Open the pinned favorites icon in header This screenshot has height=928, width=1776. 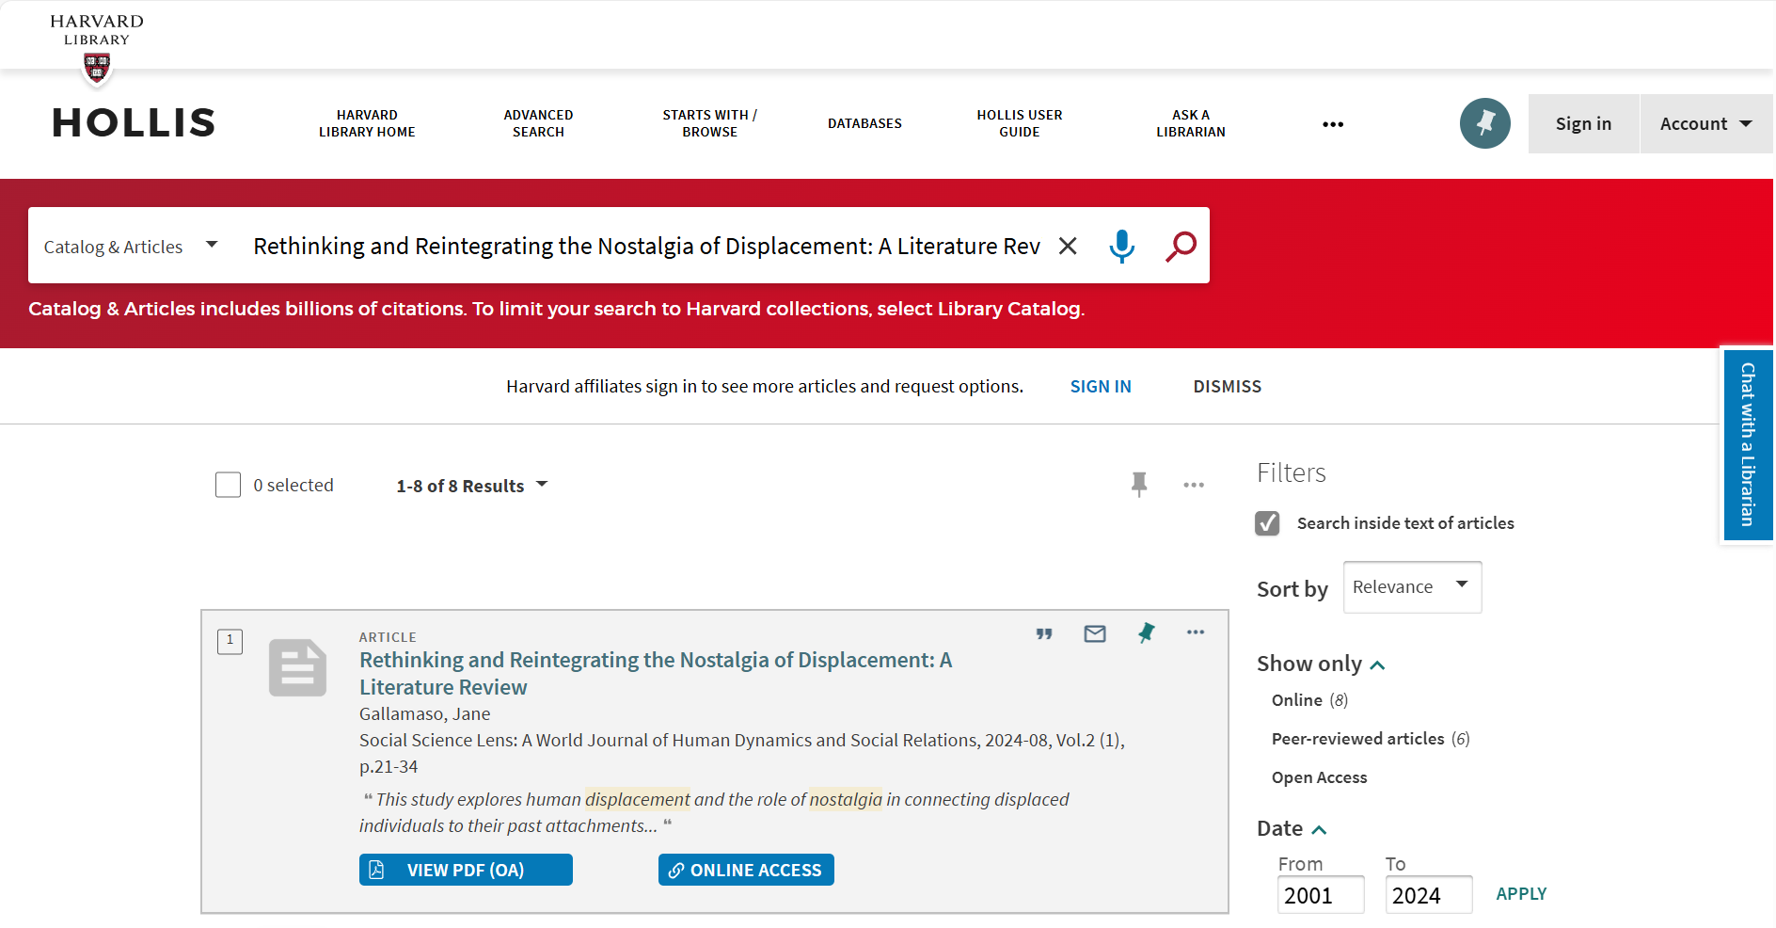(x=1484, y=123)
